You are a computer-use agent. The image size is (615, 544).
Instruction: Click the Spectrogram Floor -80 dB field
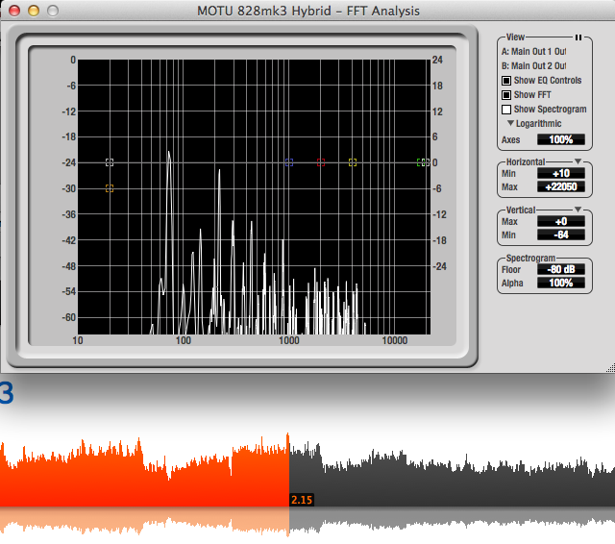[x=561, y=269]
